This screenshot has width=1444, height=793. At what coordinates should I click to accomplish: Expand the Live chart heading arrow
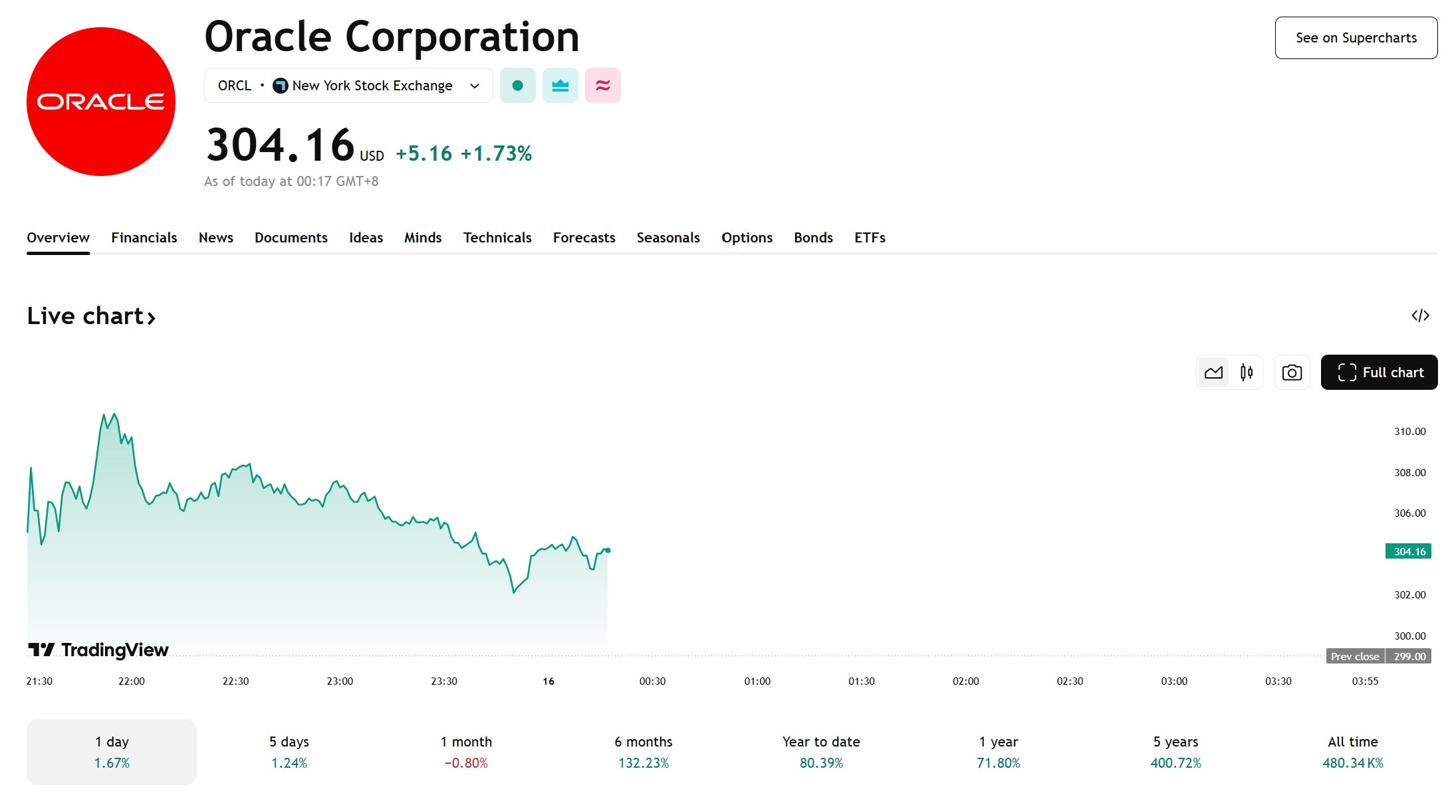(152, 318)
